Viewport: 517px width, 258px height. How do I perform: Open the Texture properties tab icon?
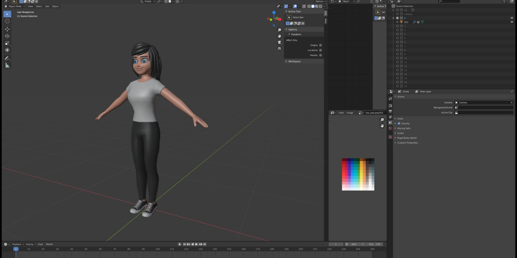[390, 137]
